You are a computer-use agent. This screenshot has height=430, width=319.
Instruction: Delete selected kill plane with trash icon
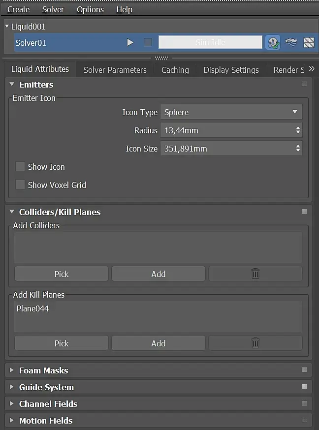255,343
